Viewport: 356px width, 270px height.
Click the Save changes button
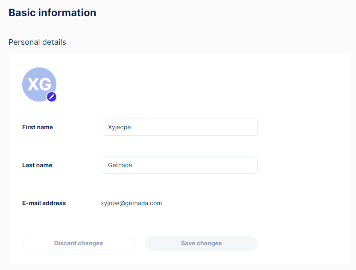pos(201,243)
